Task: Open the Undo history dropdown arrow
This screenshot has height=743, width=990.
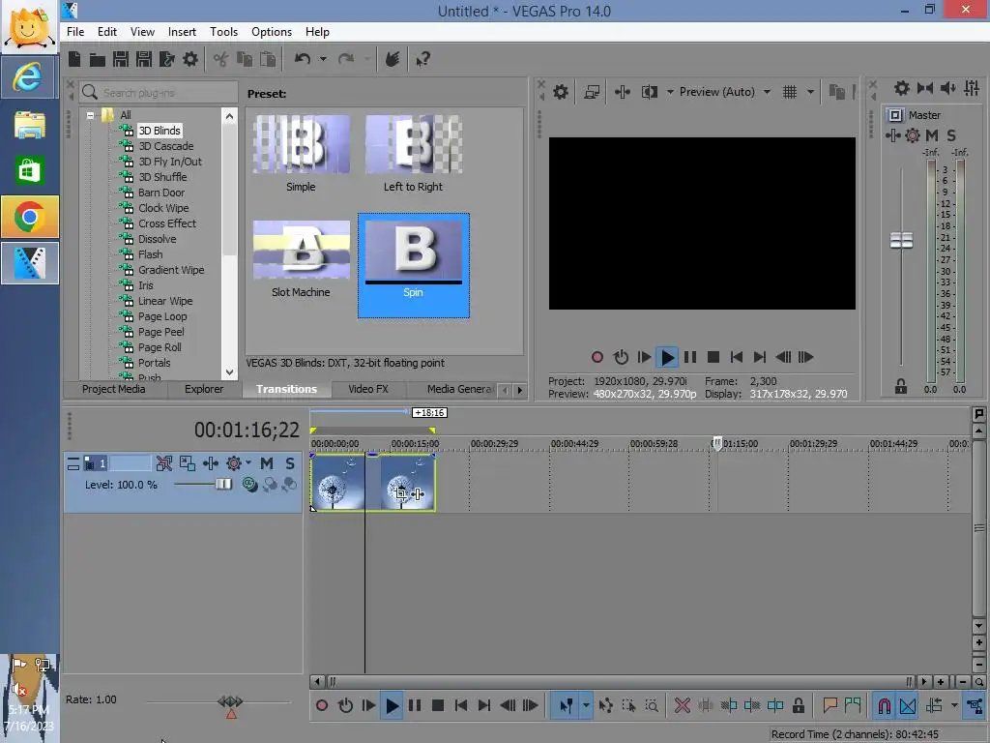Action: click(323, 59)
